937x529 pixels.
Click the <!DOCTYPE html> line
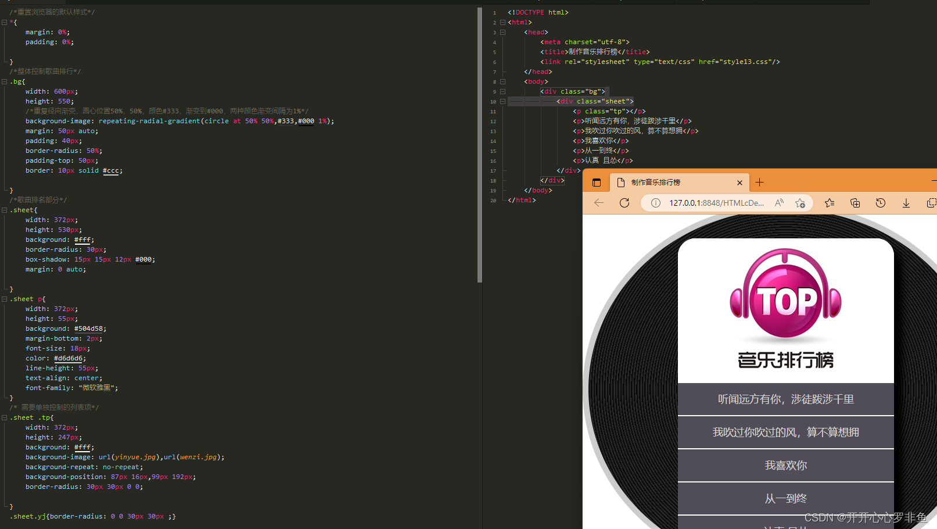click(538, 13)
